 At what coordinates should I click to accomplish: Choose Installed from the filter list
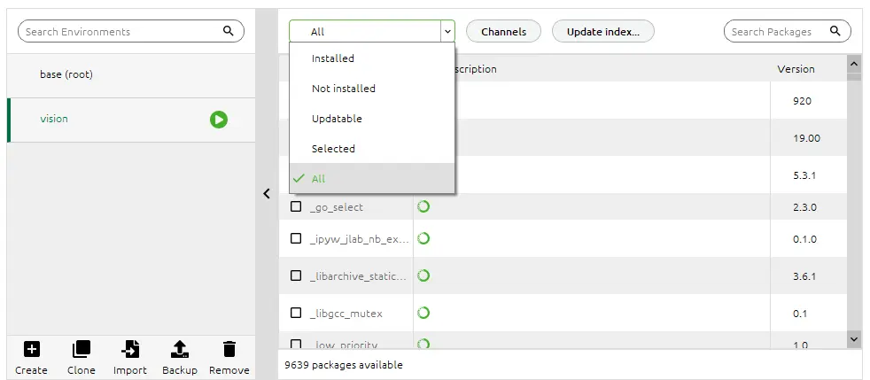pyautogui.click(x=333, y=58)
